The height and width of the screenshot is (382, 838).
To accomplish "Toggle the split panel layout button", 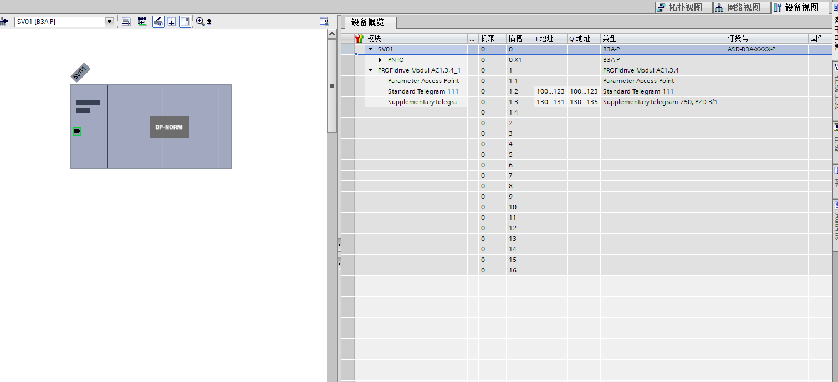I will tap(185, 22).
